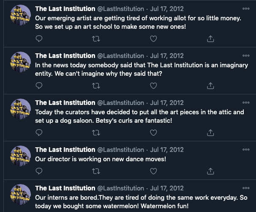The image size is (256, 212).
Task: Reply to the dog saloon tweet
Action: (x=39, y=132)
